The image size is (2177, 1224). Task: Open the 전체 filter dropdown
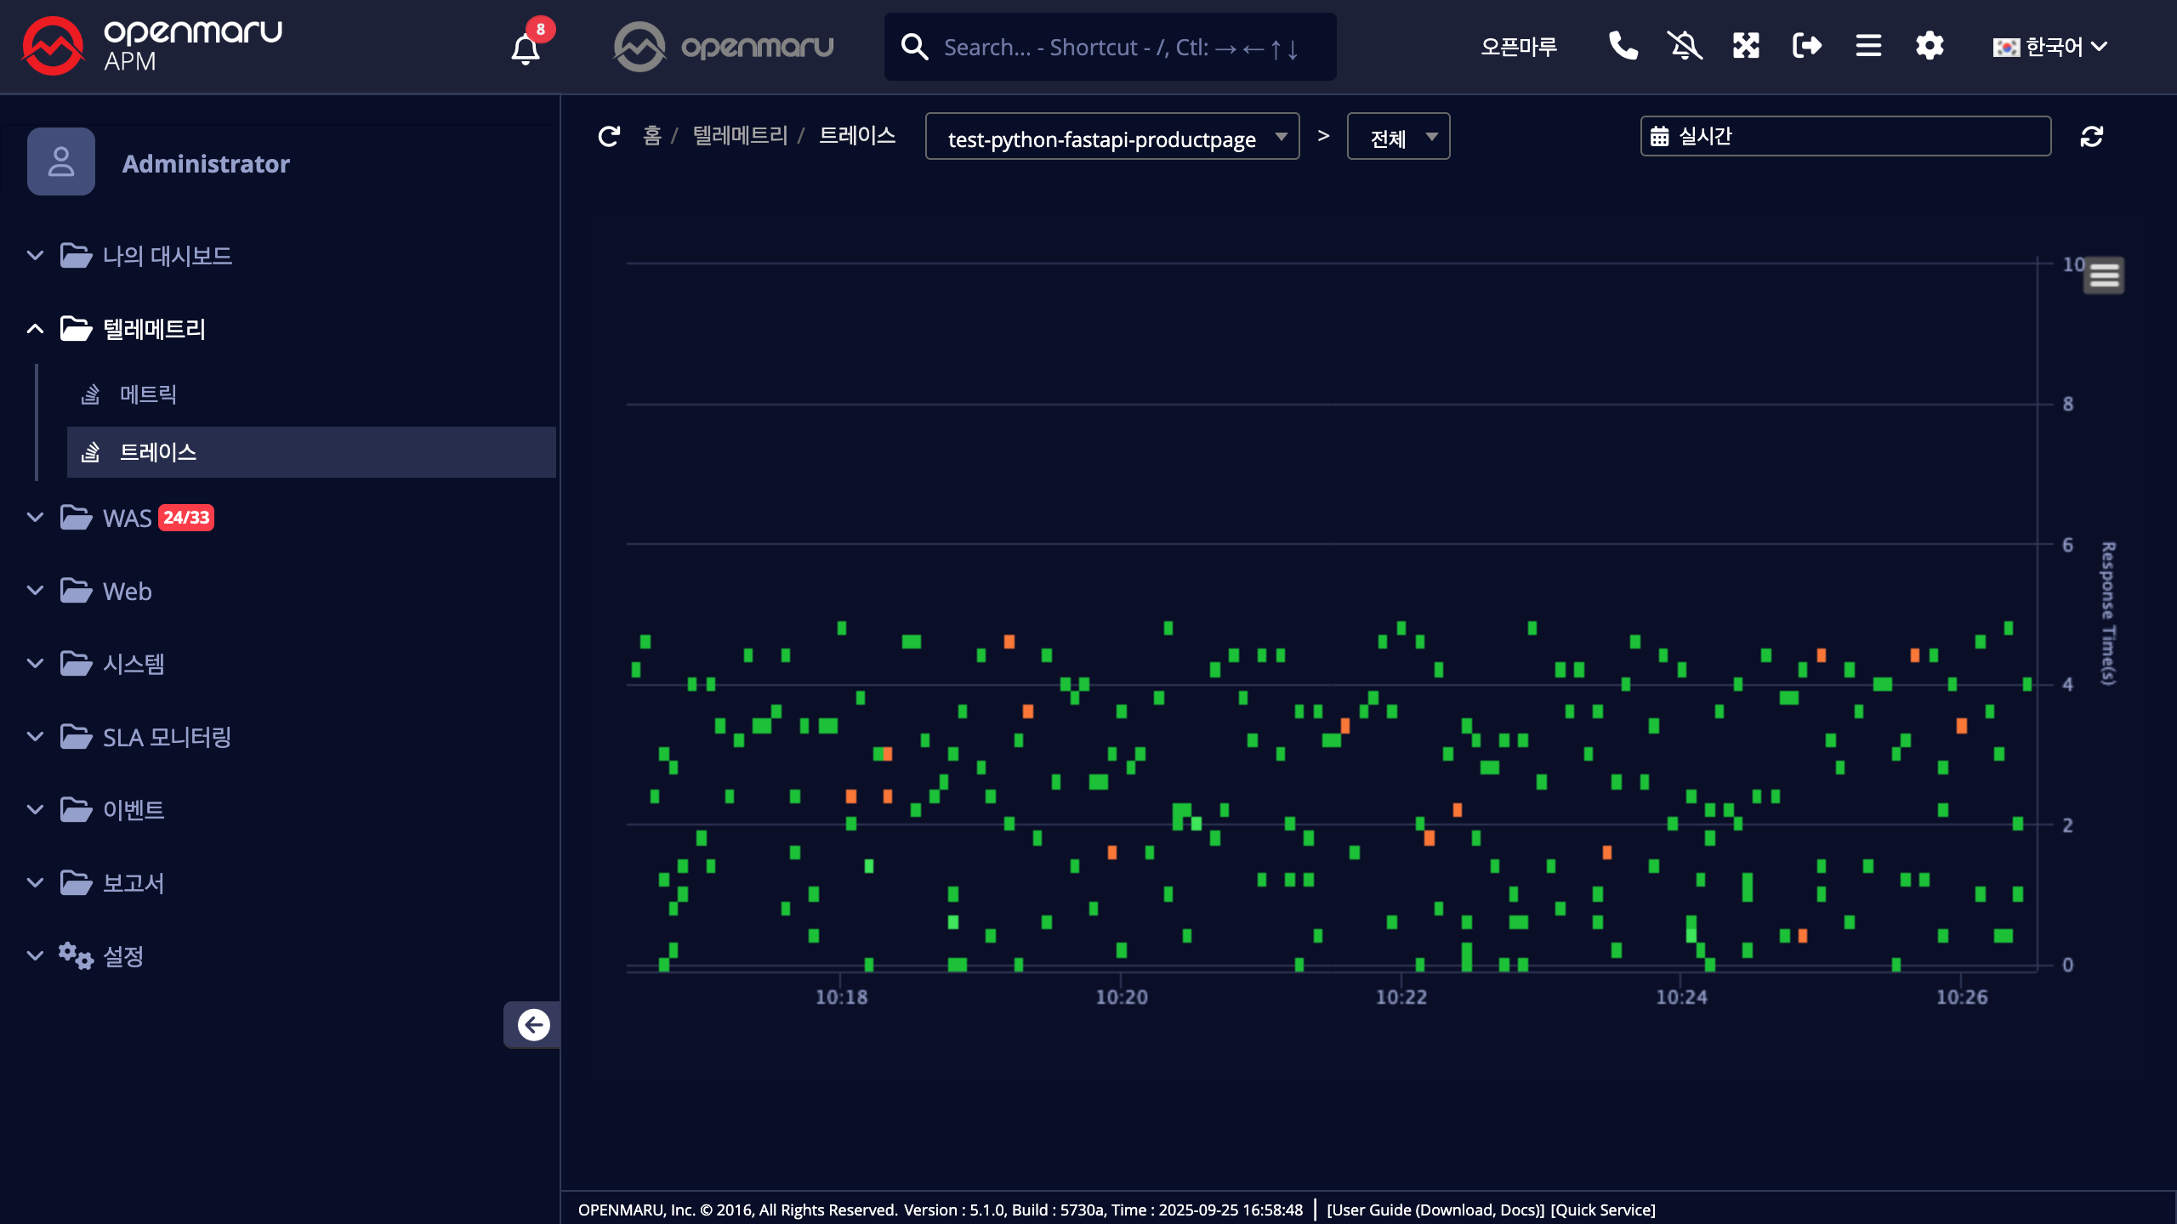click(x=1398, y=137)
